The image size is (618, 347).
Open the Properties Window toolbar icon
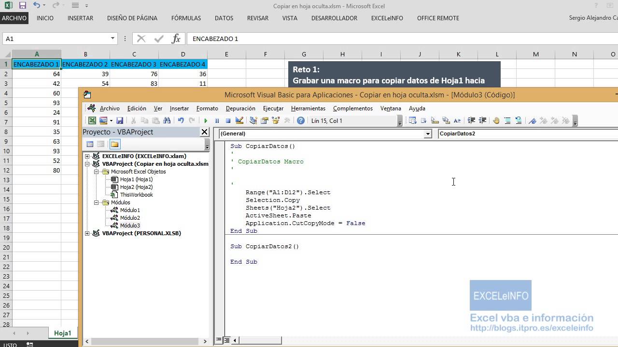265,120
